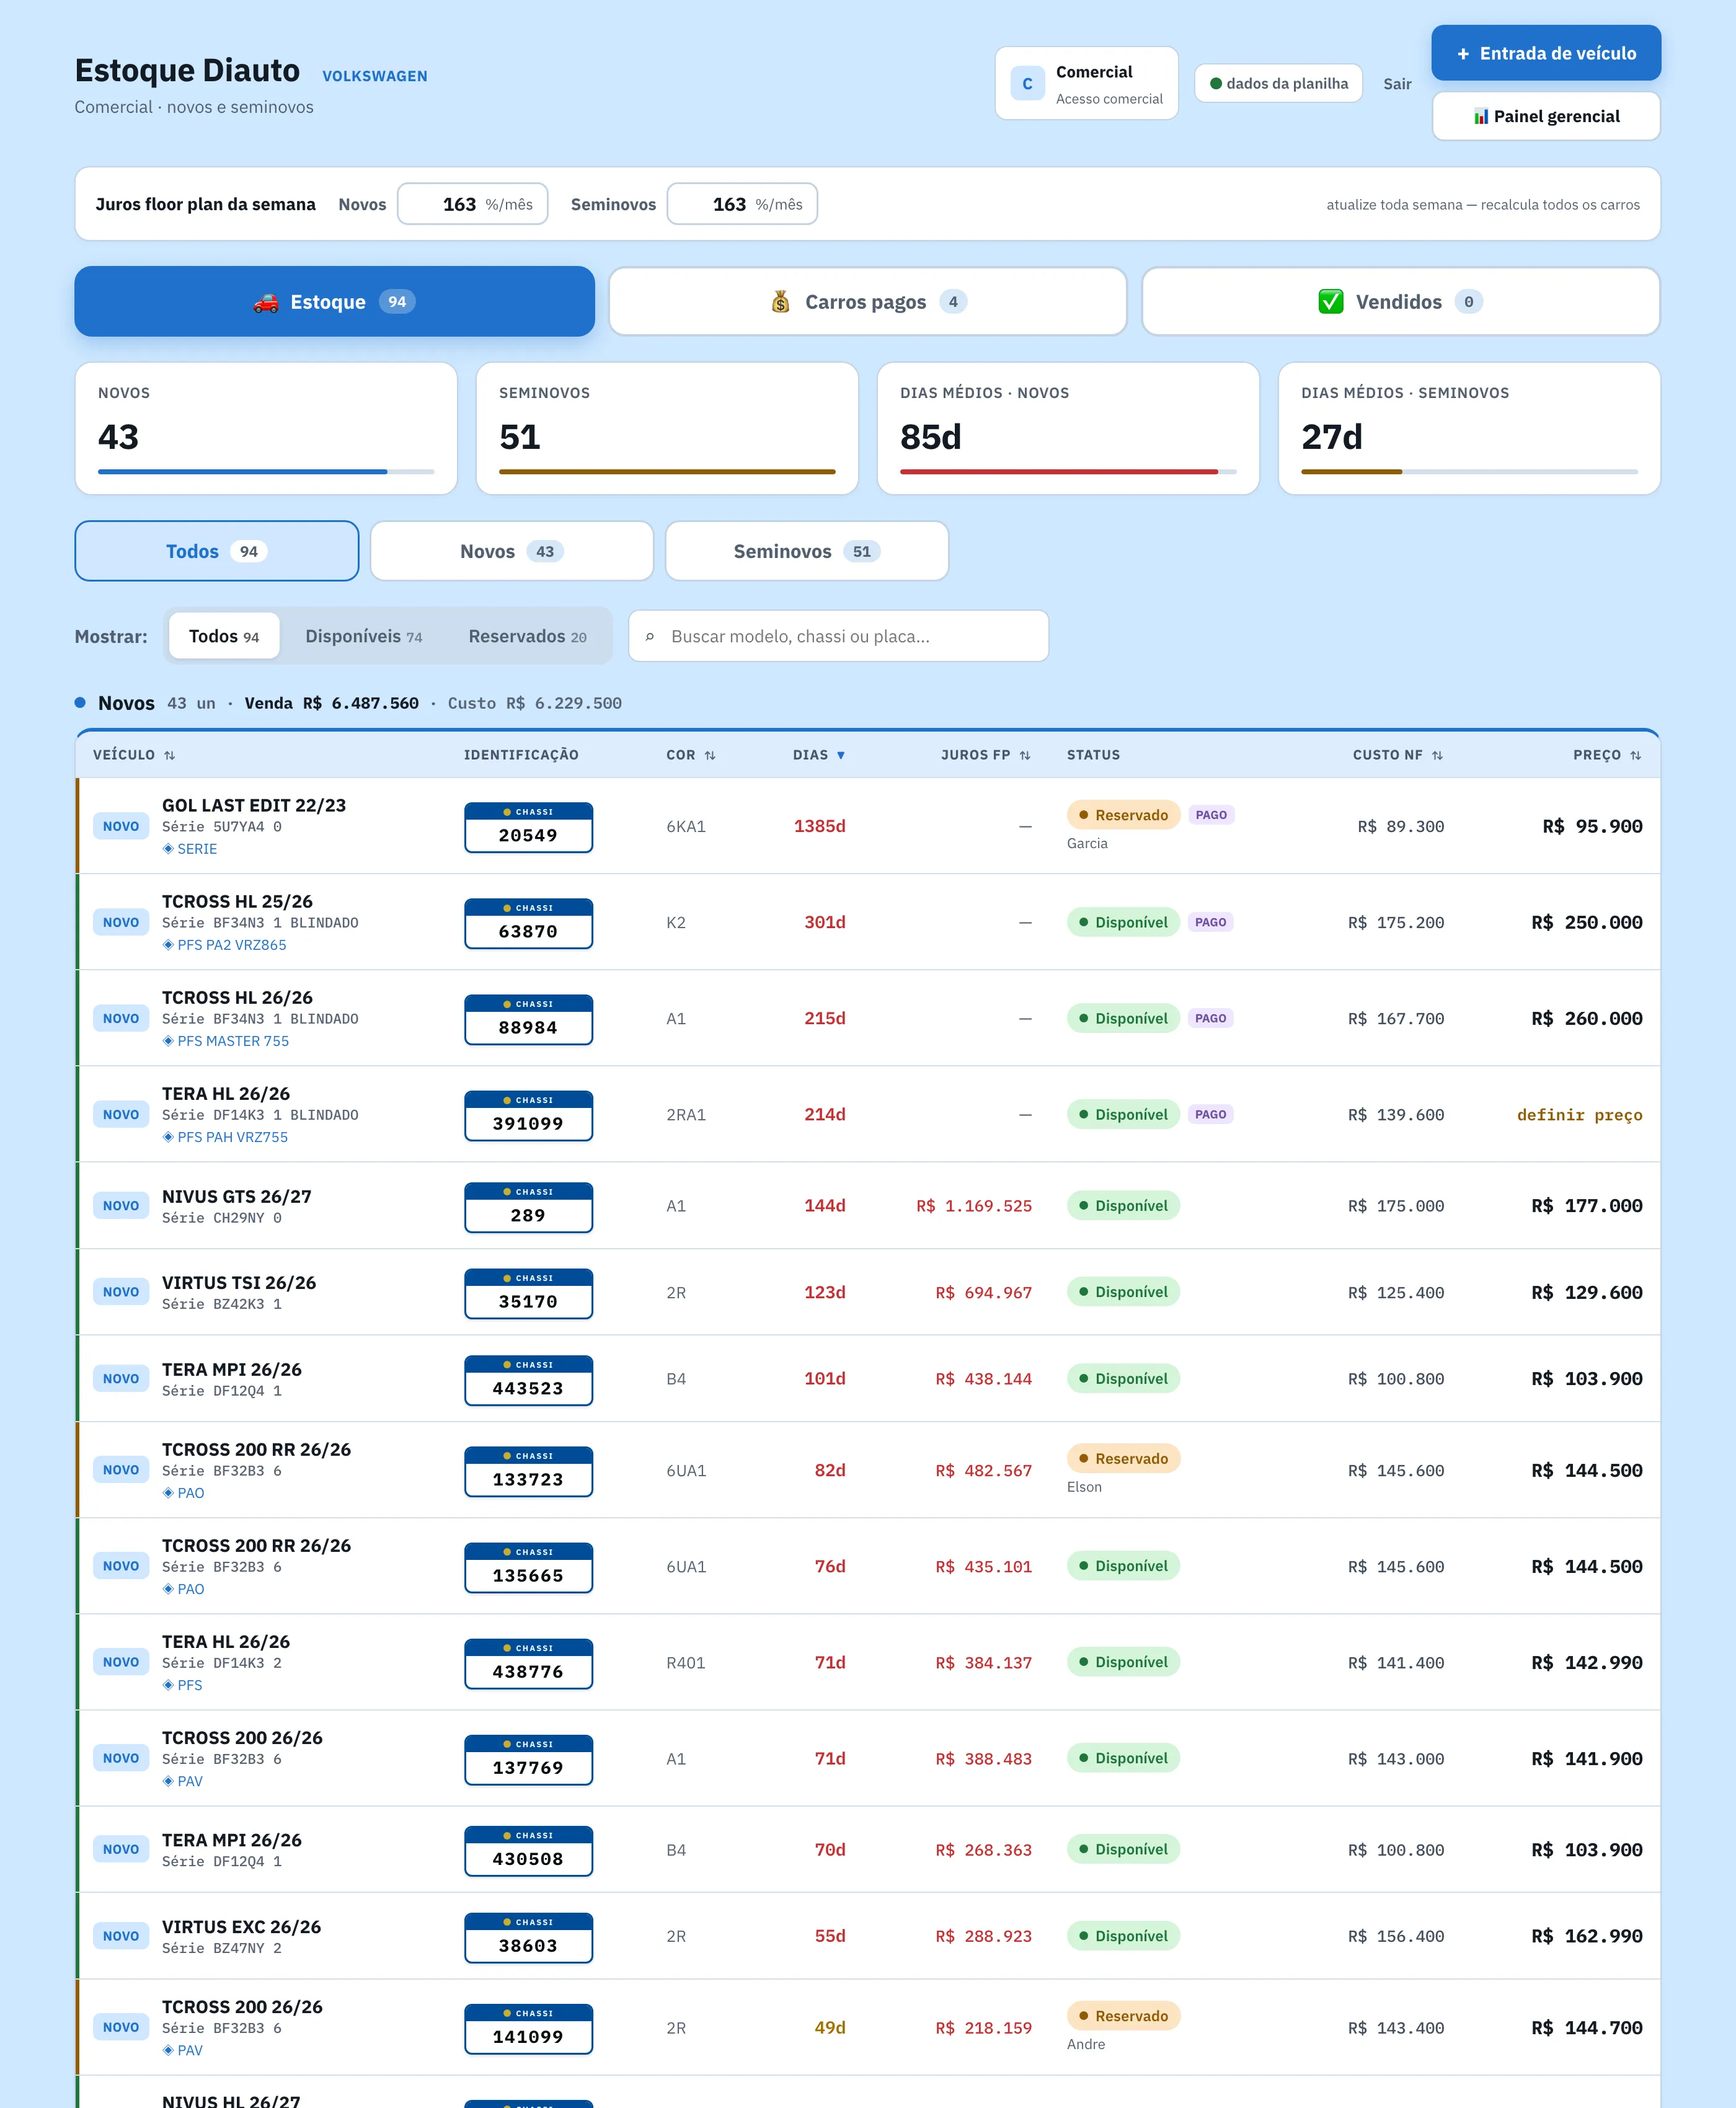
Task: Click the "Buscar modelo, chassi ou placa" search box
Action: pyautogui.click(x=838, y=636)
